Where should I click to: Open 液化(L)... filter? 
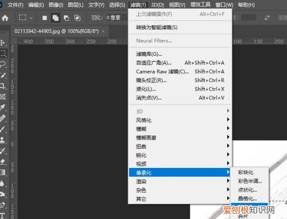click(x=180, y=89)
